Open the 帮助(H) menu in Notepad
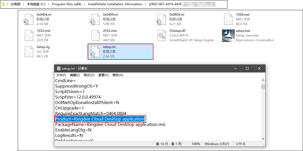This screenshot has width=303, height=151. pyautogui.click(x=118, y=75)
